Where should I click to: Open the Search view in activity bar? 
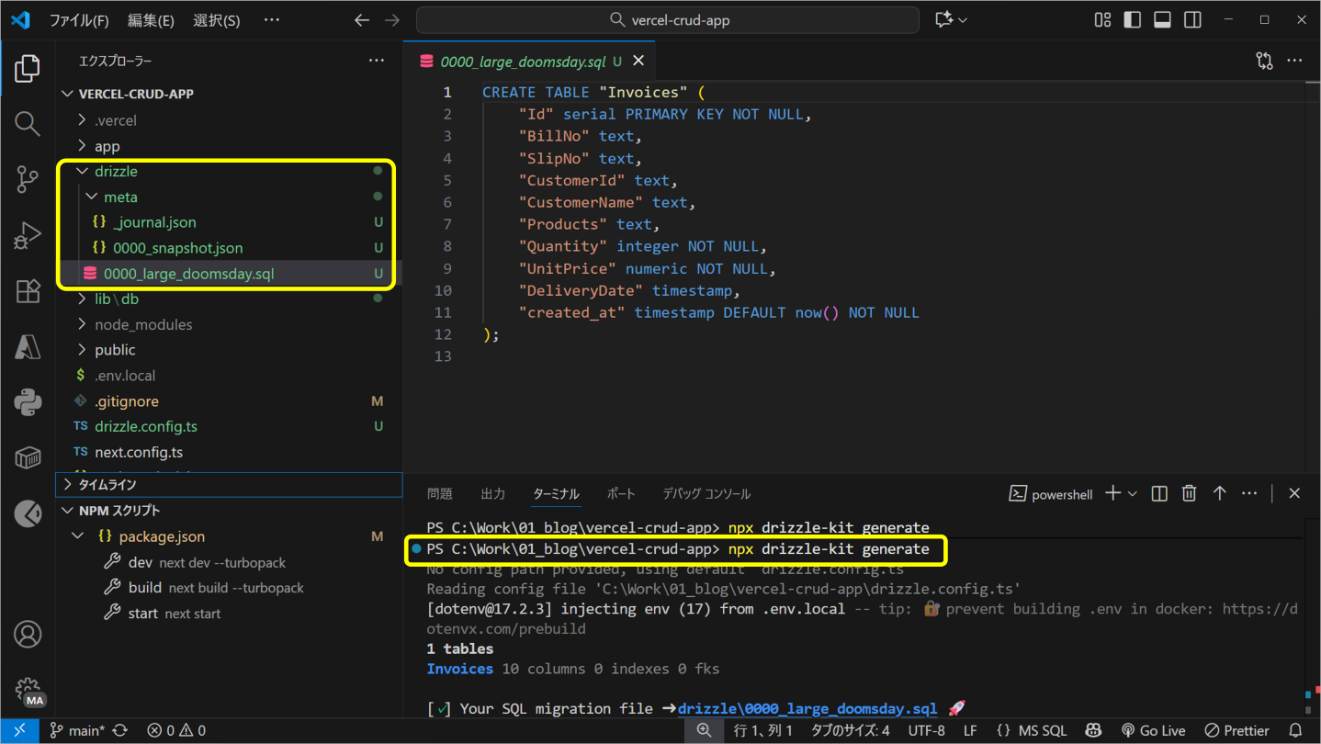[28, 123]
